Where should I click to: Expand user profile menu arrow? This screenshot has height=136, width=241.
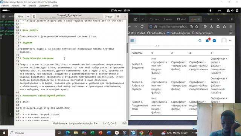(x=230, y=41)
